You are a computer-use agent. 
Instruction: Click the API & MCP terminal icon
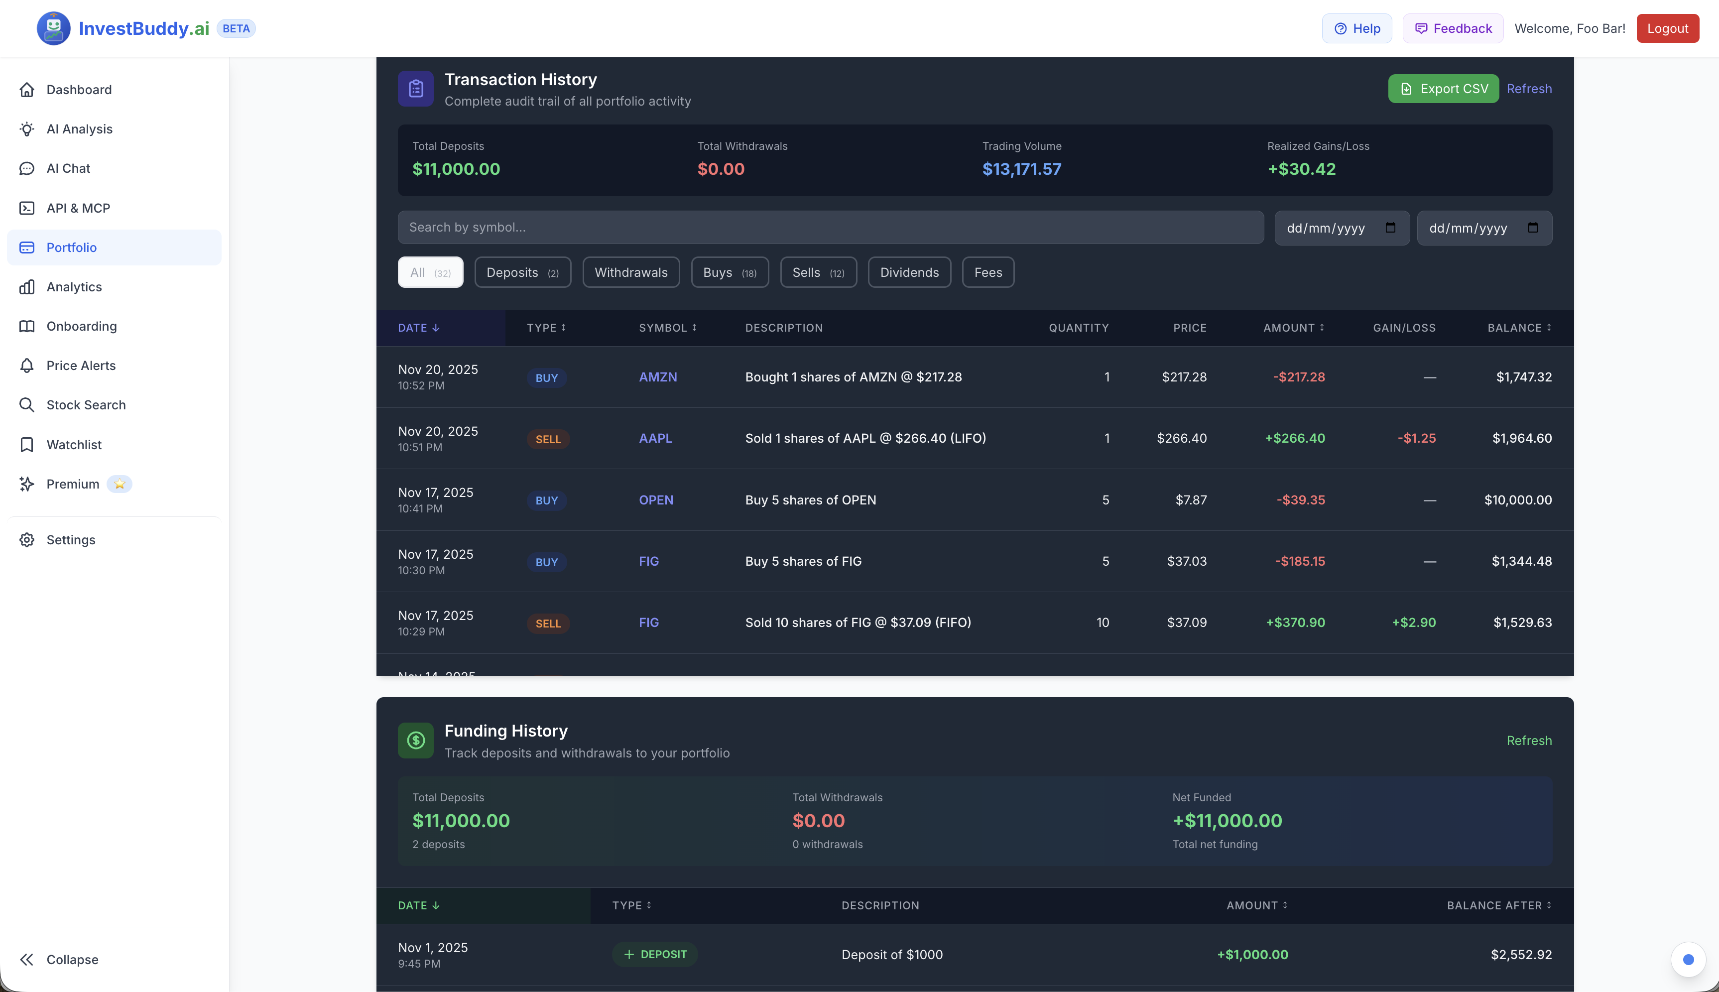pyautogui.click(x=26, y=208)
